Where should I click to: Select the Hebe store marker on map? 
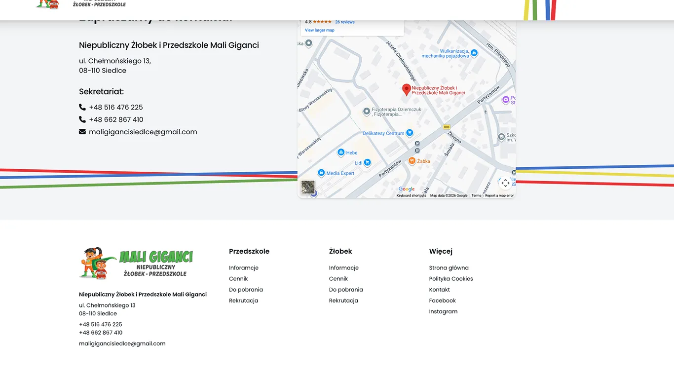340,152
